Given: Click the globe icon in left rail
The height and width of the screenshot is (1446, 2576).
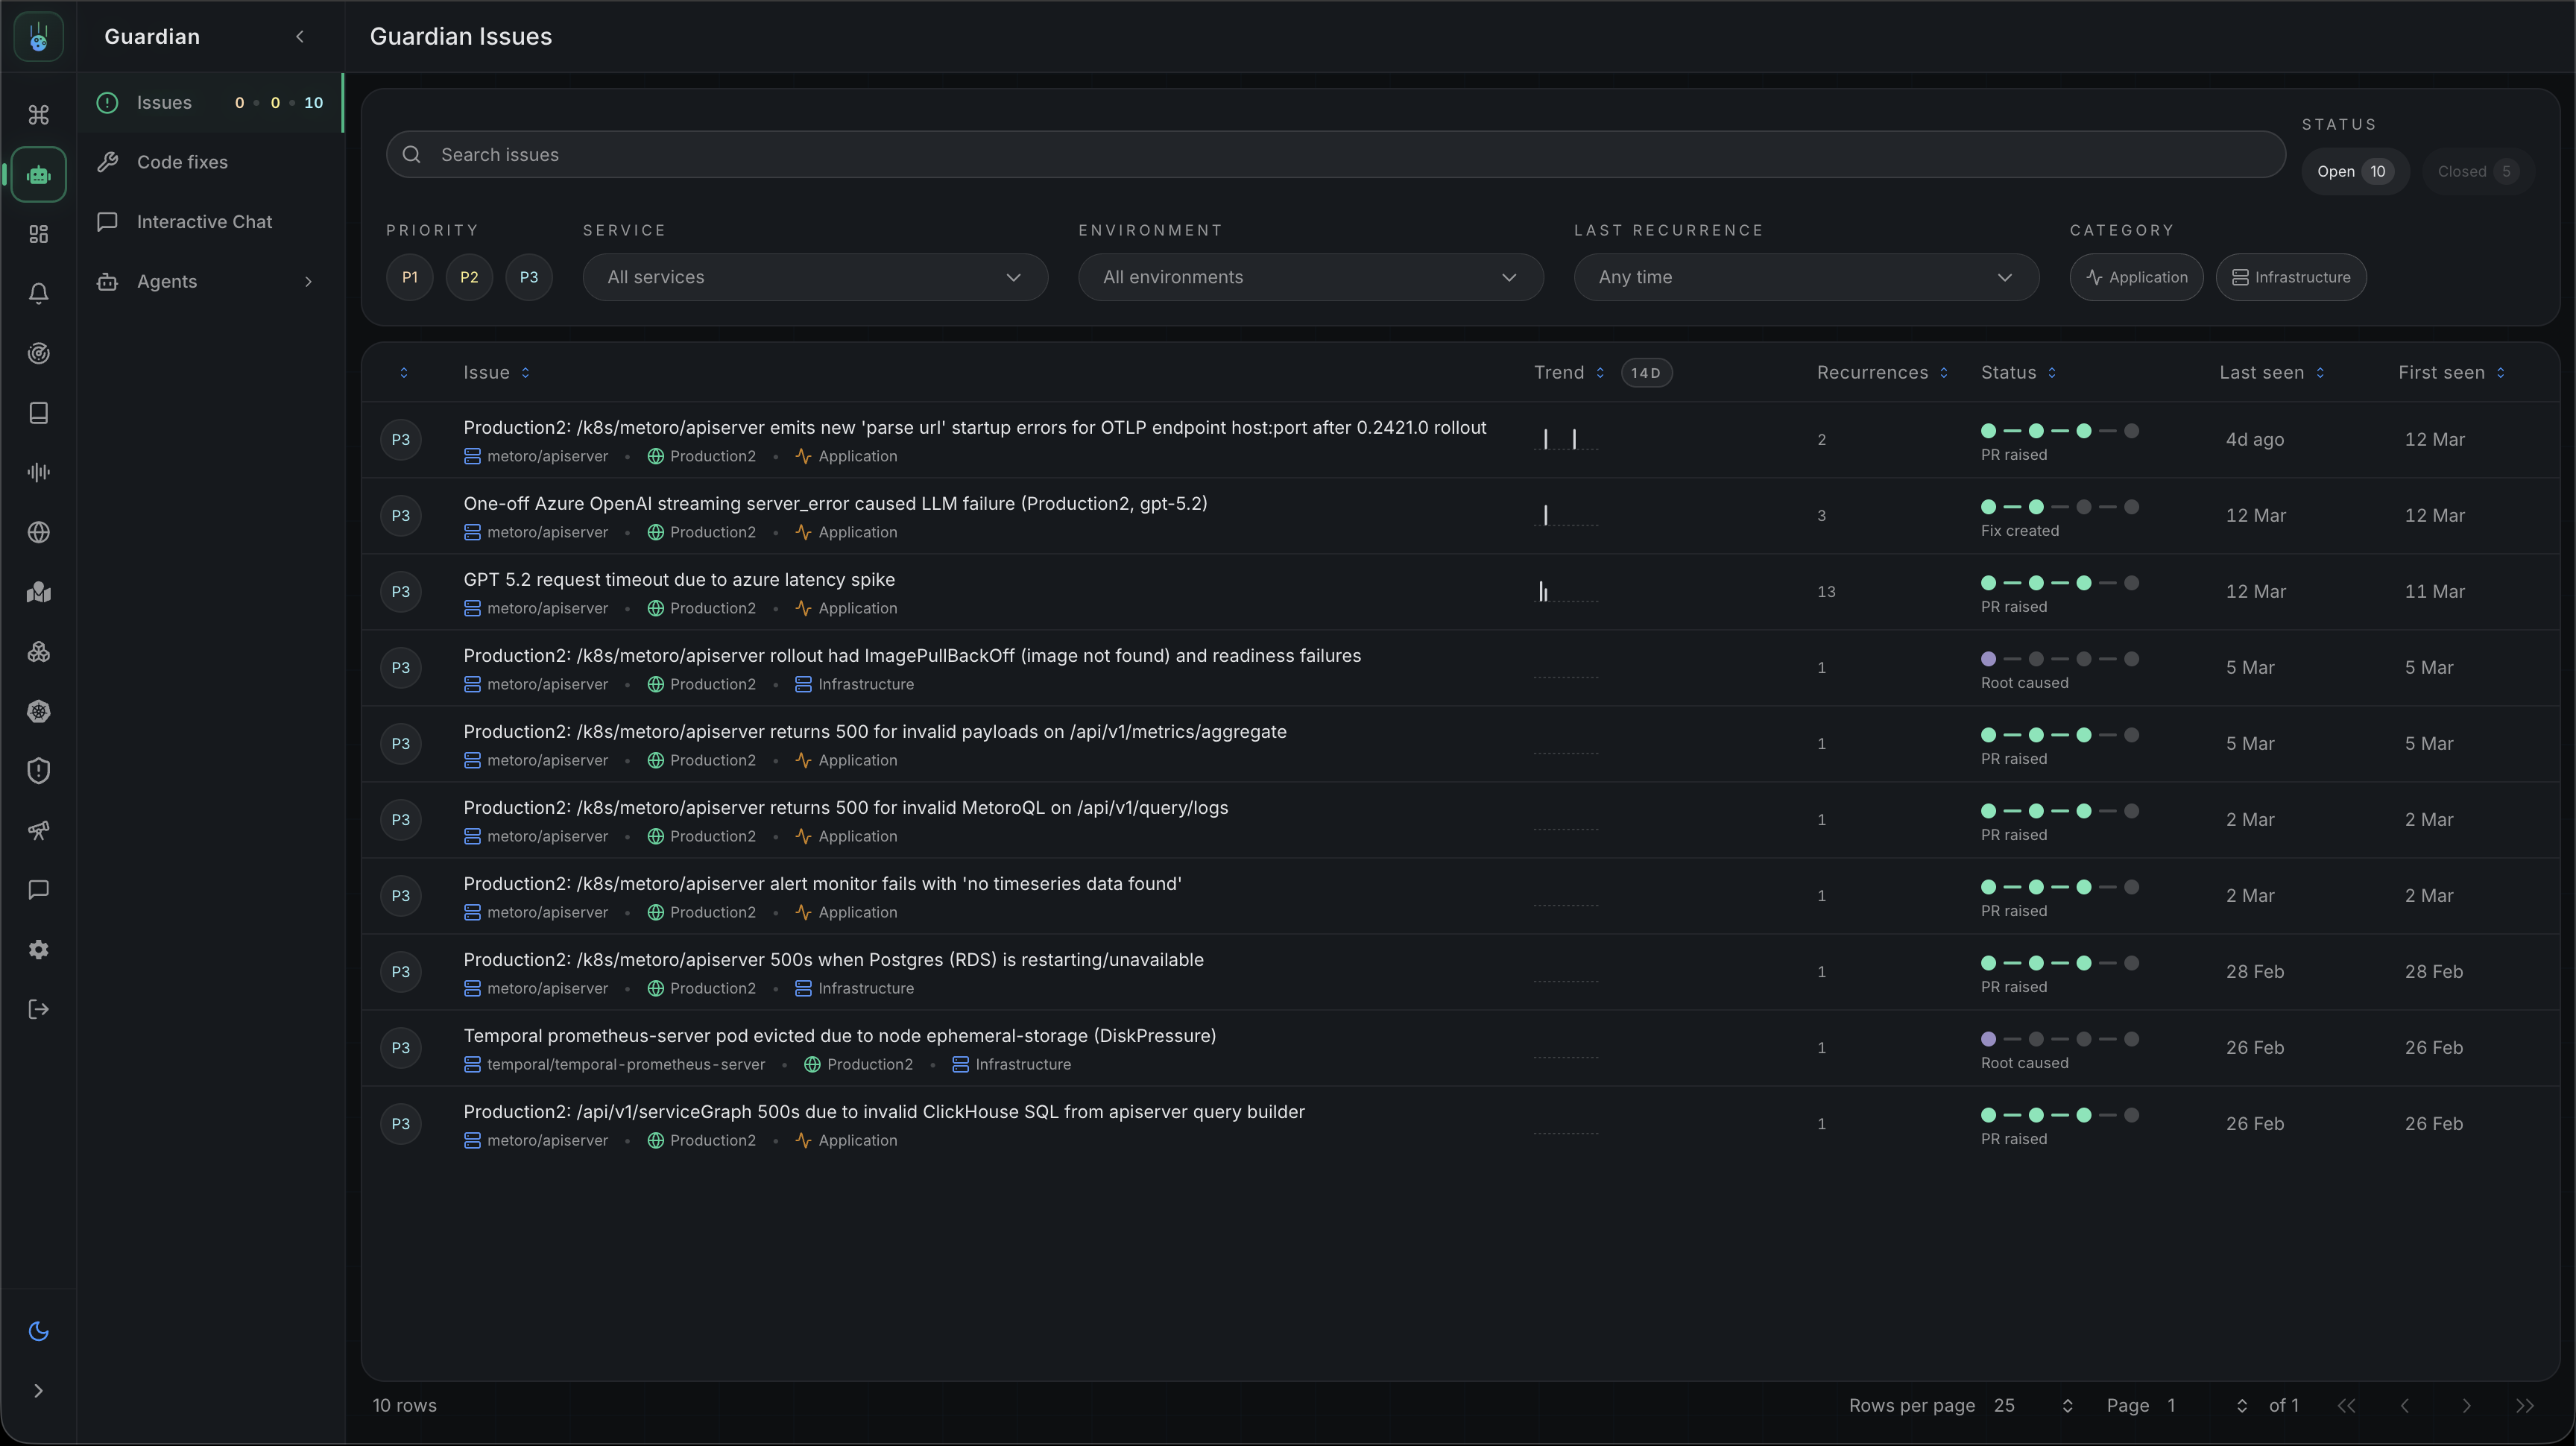Looking at the screenshot, I should (x=38, y=532).
